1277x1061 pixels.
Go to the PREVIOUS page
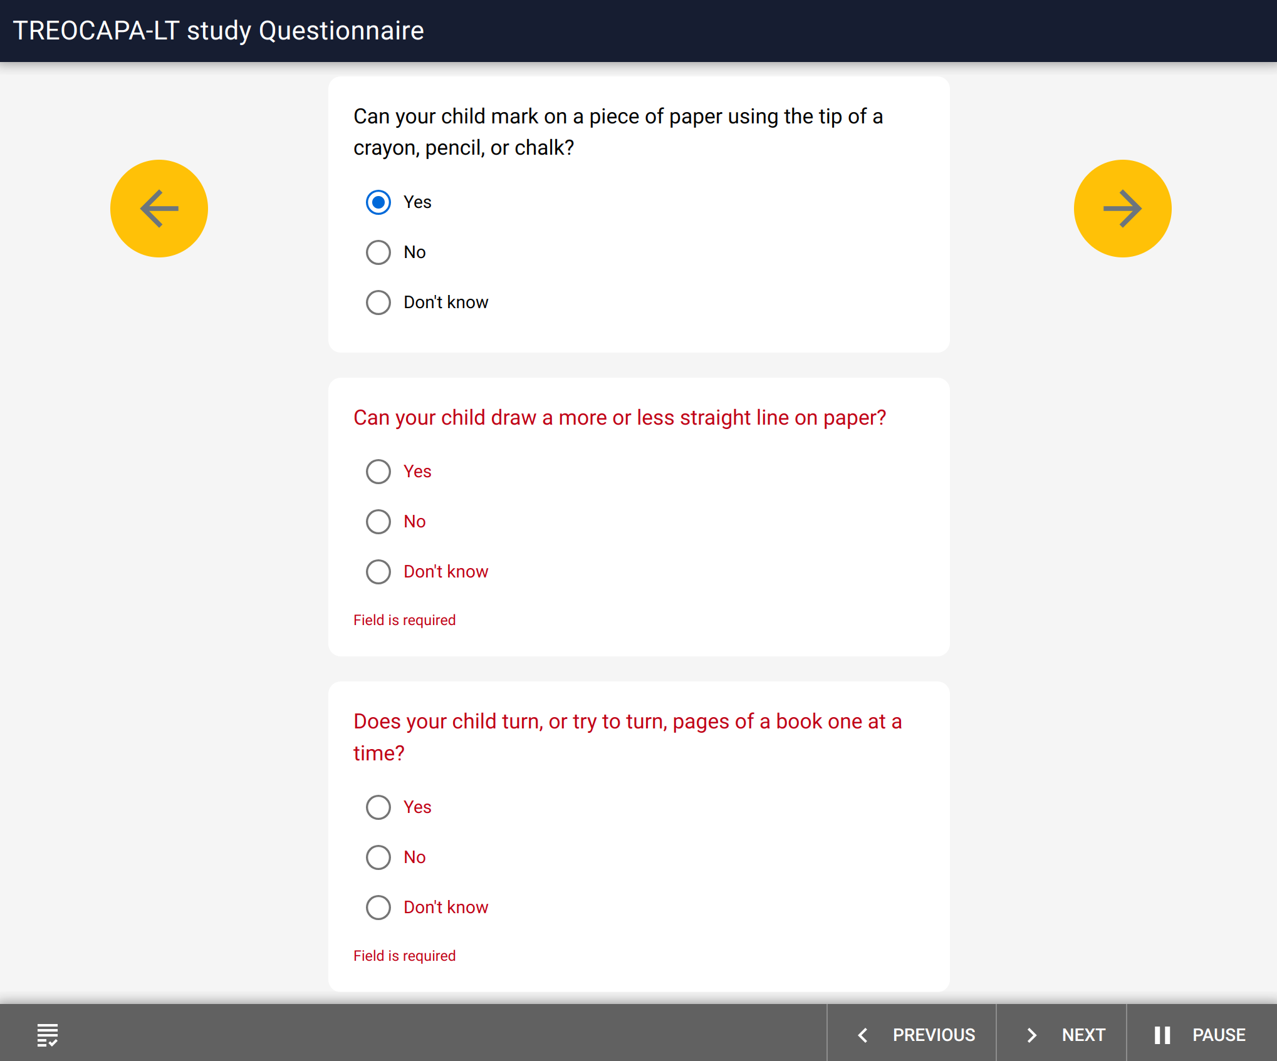point(912,1035)
